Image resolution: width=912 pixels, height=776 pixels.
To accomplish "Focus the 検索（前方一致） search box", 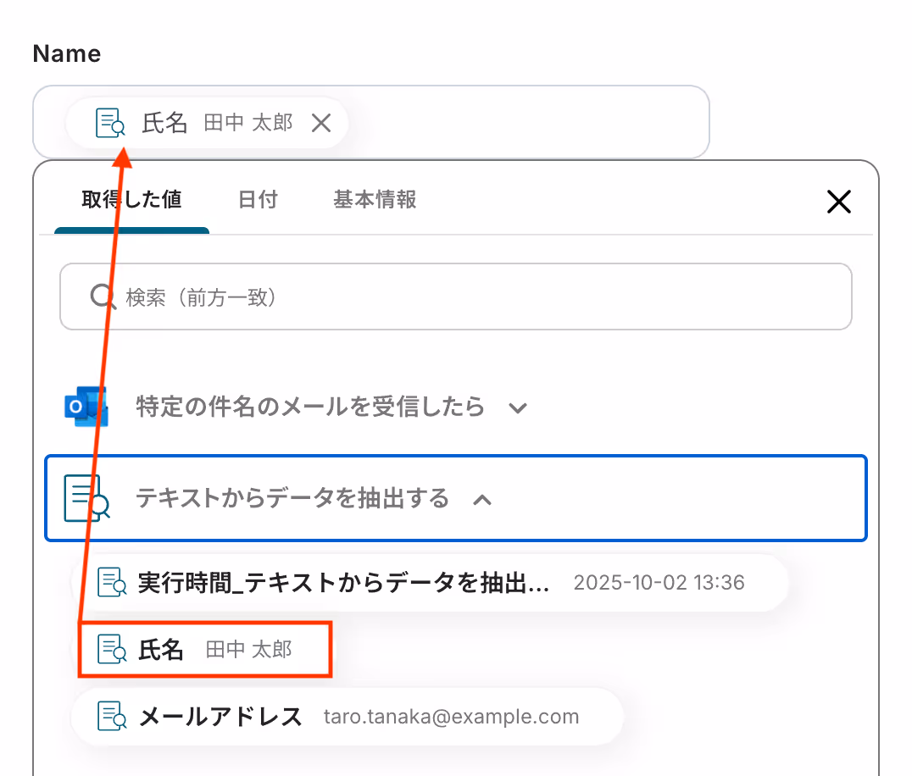I will [456, 297].
